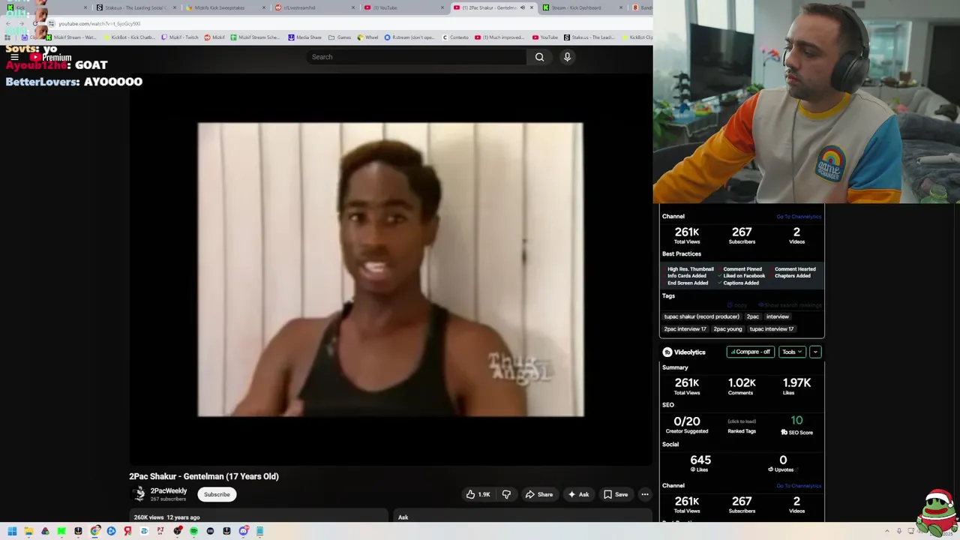Image resolution: width=960 pixels, height=540 pixels.
Task: Click the browser address bar URL
Action: point(100,23)
